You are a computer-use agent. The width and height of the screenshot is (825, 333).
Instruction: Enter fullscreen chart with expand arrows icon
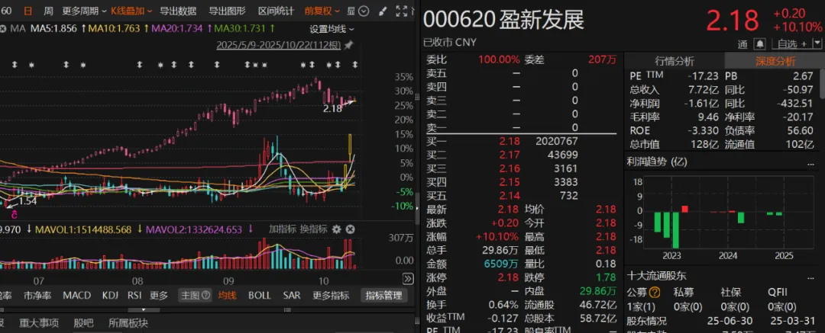401,11
